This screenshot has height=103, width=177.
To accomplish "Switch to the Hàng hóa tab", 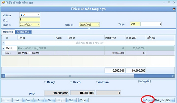I will coord(8,32).
